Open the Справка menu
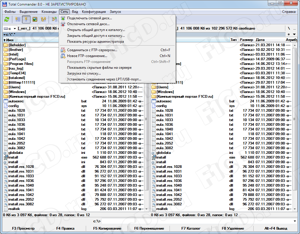Viewport: 300px width, 234px height. (289, 12)
